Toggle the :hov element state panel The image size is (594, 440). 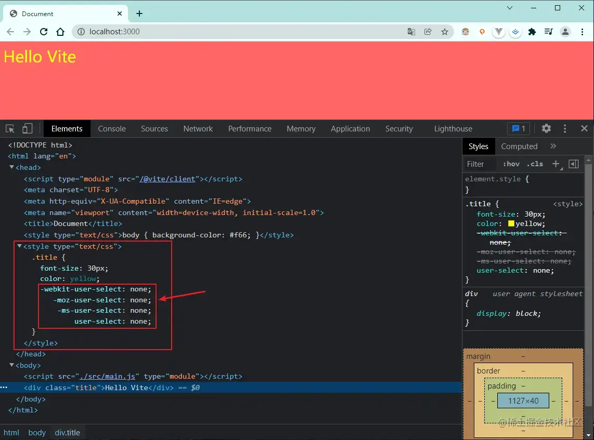tap(511, 164)
